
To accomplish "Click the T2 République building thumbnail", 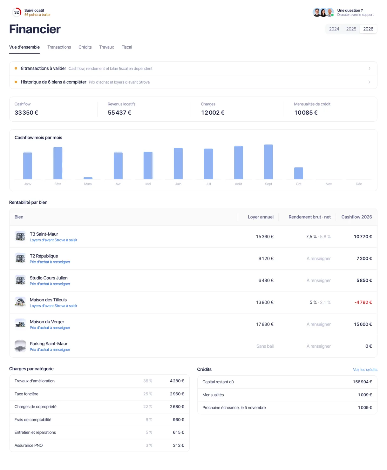I will click(x=20, y=258).
